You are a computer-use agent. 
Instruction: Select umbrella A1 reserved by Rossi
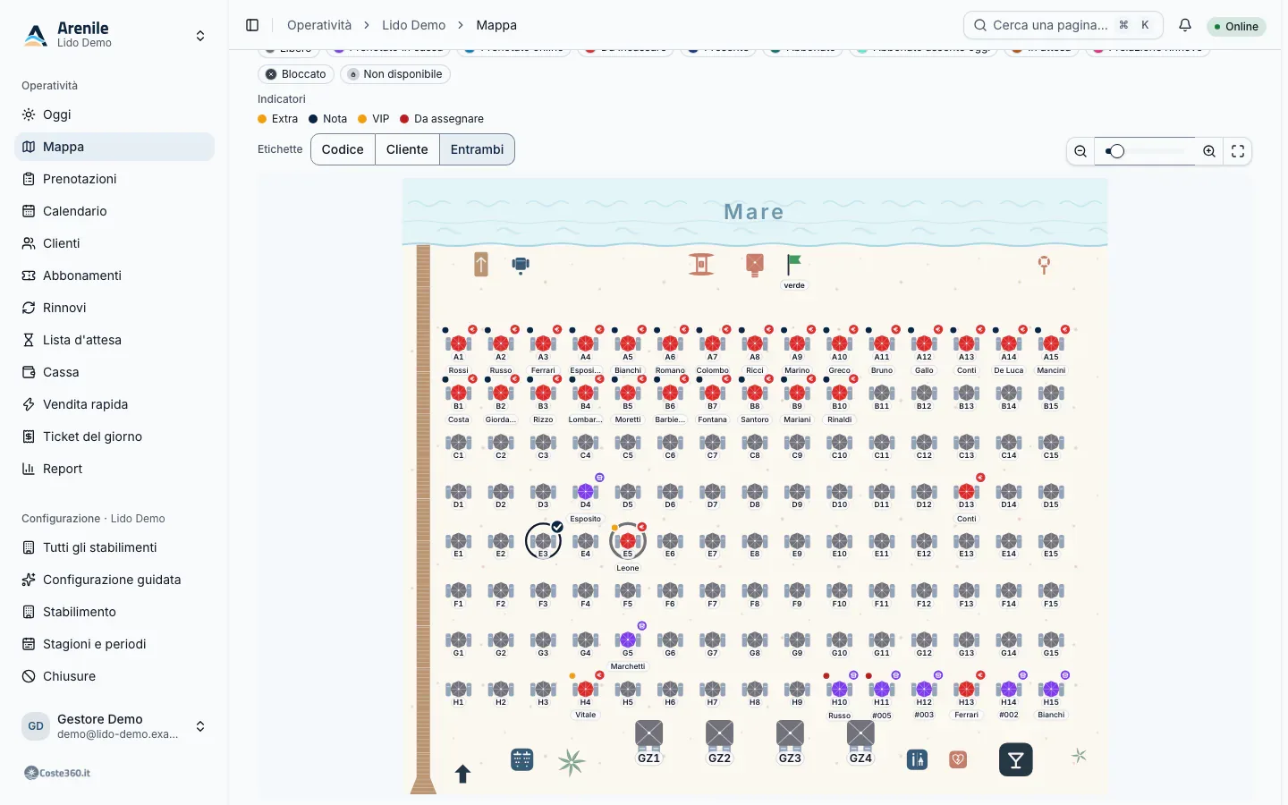point(459,343)
